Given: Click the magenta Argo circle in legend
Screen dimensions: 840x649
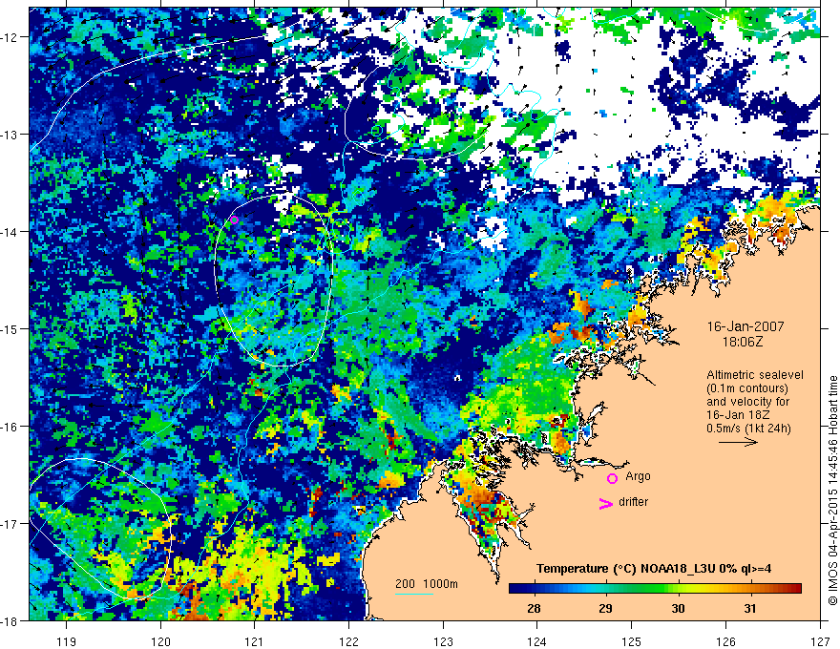Looking at the screenshot, I should tap(612, 479).
